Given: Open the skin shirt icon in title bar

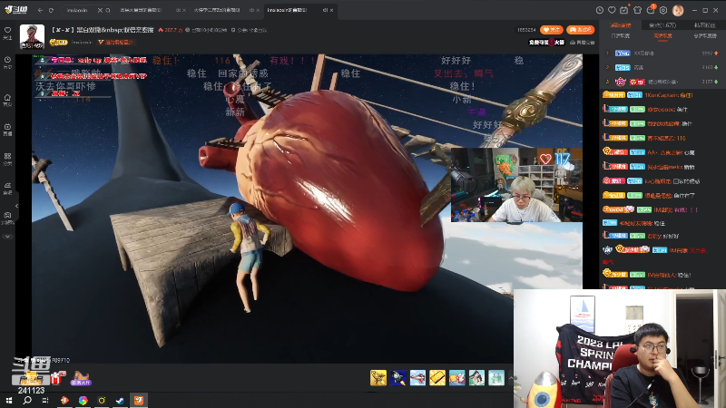Looking at the screenshot, I should 638,10.
